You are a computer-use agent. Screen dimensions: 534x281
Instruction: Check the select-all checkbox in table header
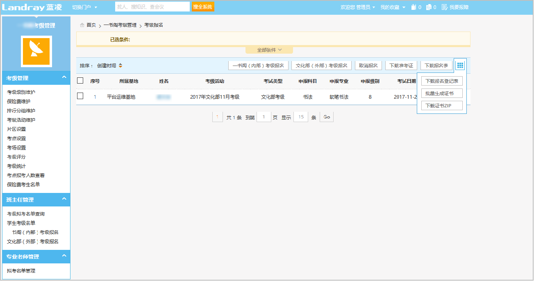coord(80,81)
